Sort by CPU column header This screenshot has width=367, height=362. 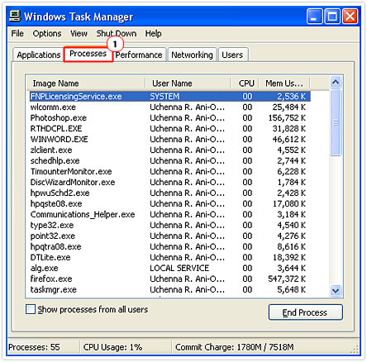pyautogui.click(x=245, y=83)
